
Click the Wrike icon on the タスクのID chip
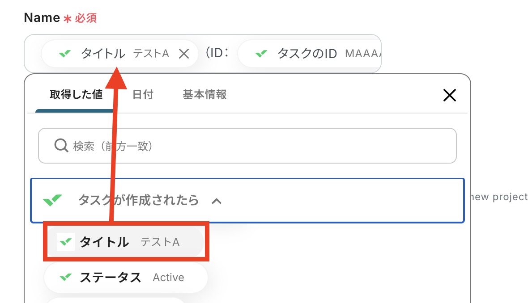(x=261, y=54)
